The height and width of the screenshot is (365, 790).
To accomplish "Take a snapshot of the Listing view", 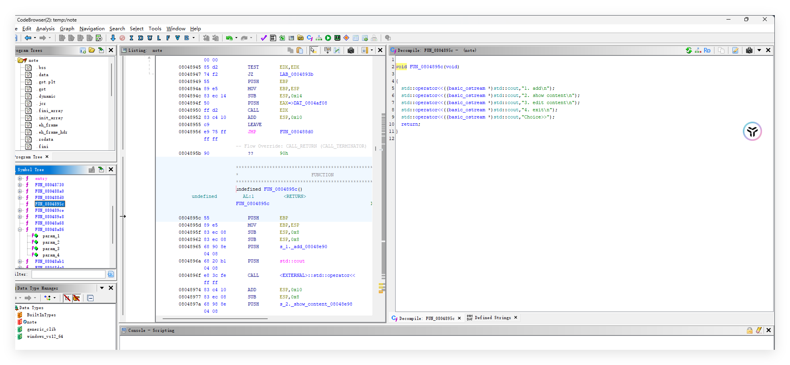I will 351,50.
